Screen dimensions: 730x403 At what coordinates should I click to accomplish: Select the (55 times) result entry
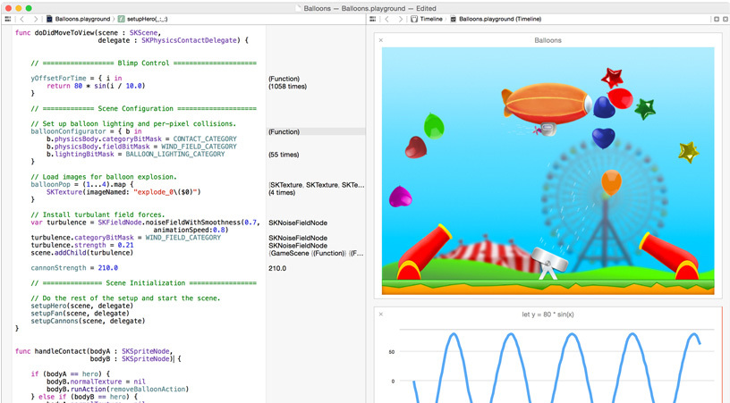(284, 155)
